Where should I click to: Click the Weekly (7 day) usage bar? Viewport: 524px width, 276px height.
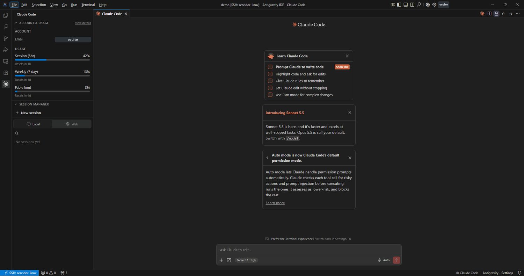52,75
